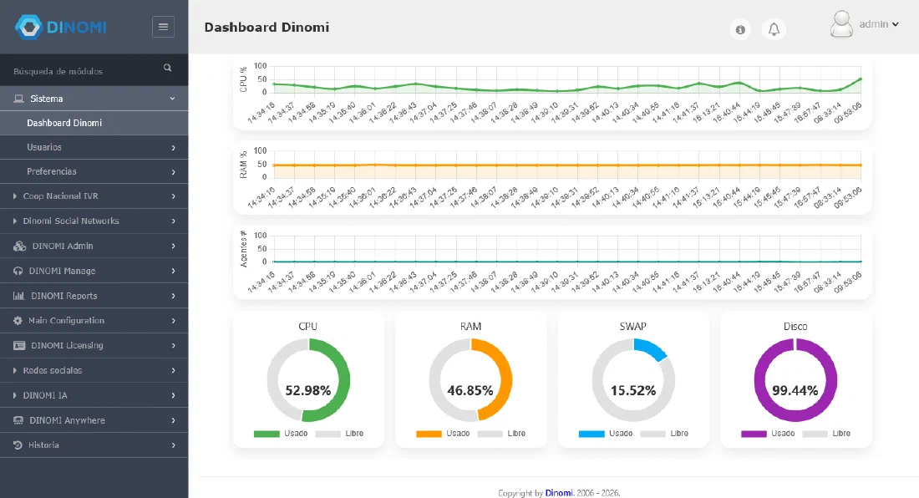Open DINOMI Reports bar chart icon
The height and width of the screenshot is (498, 919).
coord(18,296)
